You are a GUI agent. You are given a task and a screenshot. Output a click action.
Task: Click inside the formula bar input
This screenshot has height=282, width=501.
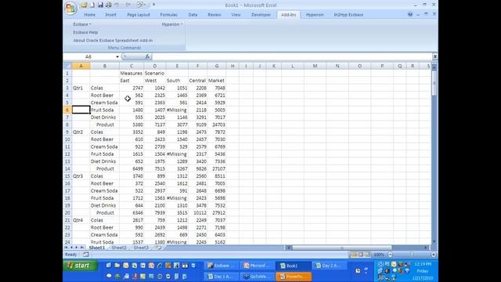click(x=292, y=56)
